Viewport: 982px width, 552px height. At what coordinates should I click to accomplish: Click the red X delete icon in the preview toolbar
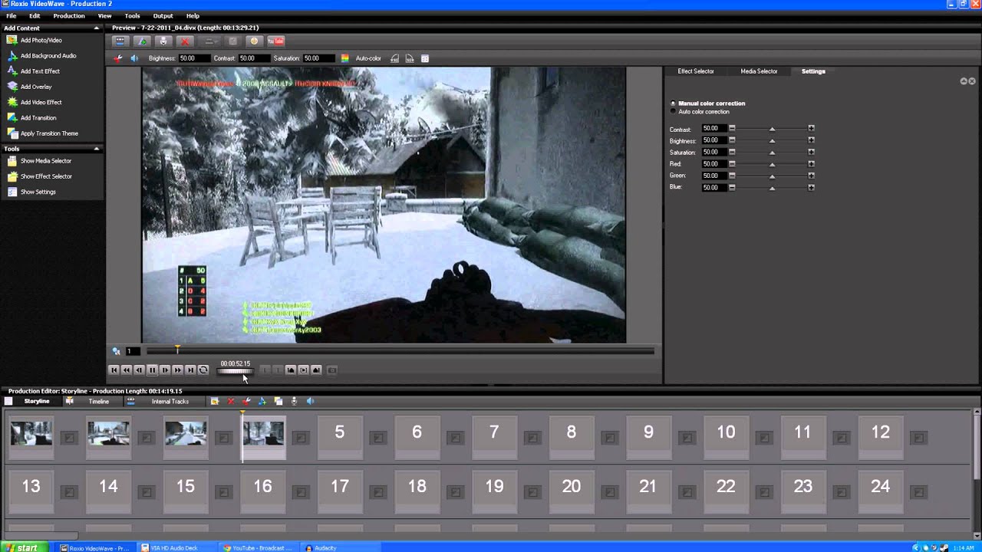tap(185, 41)
